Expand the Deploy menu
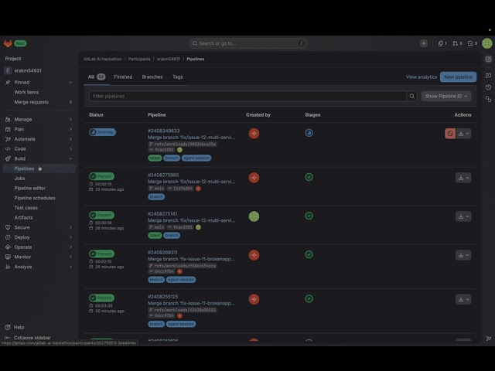 39,237
